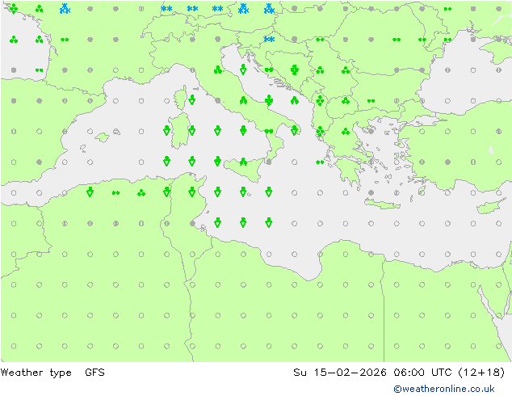Click the green three-dot symbol on the Algerian coast
The image size is (512, 396).
pyautogui.click(x=141, y=193)
